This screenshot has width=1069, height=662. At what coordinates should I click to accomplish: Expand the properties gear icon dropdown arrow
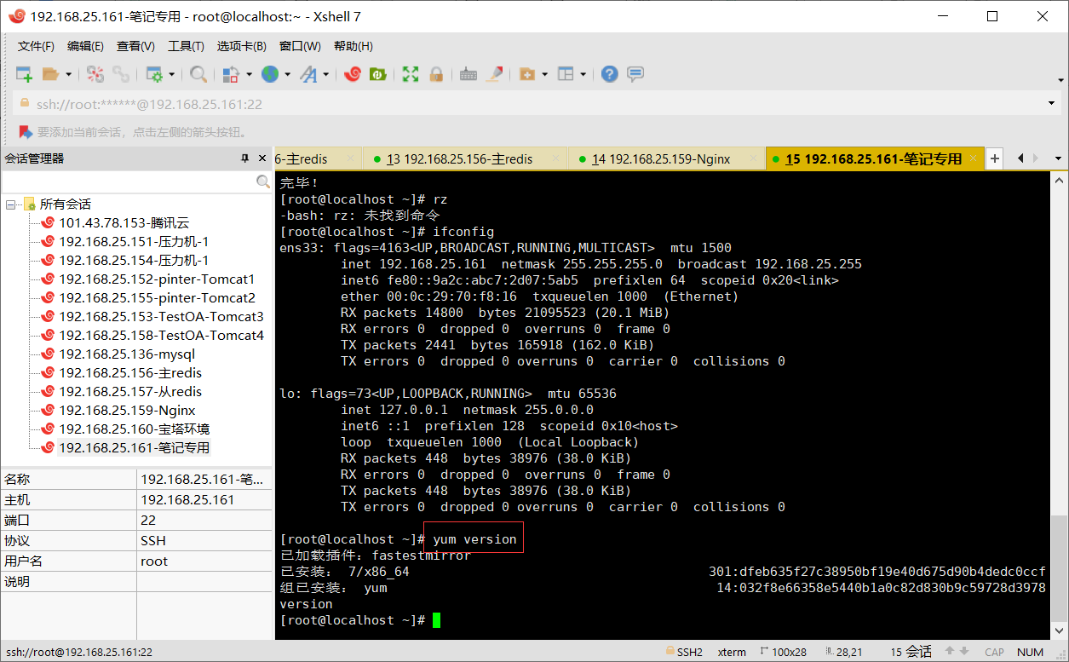coord(171,75)
